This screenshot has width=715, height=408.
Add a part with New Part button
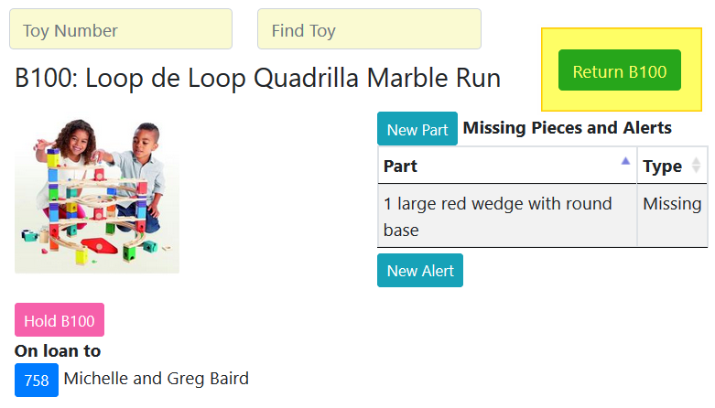click(417, 129)
